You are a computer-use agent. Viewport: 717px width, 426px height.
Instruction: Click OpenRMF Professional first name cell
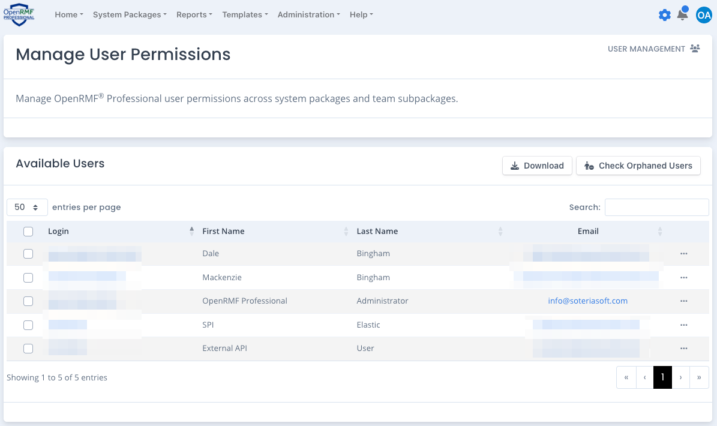[x=245, y=301]
